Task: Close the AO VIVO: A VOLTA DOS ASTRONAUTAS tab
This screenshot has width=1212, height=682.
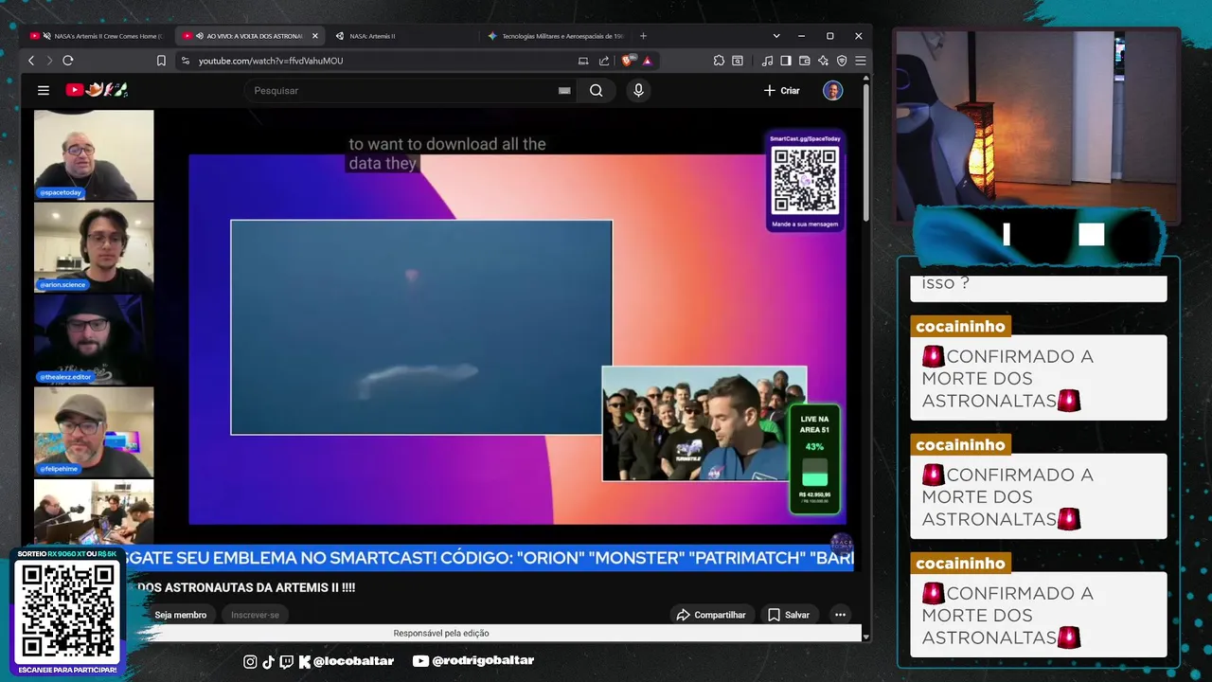Action: click(x=315, y=36)
